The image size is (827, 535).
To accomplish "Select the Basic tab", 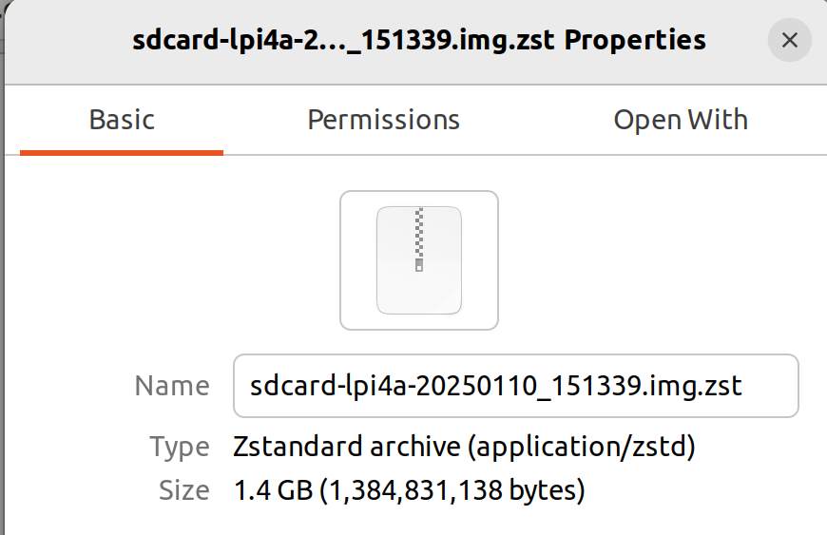I will [122, 120].
